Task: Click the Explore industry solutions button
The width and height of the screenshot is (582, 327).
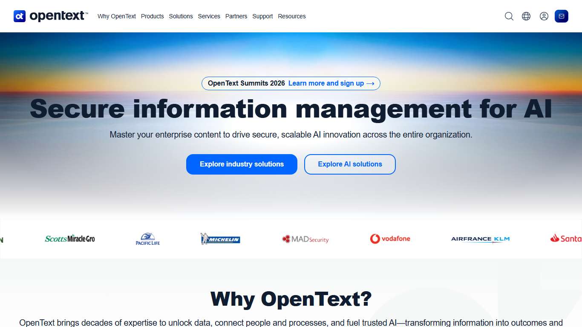Action: tap(241, 164)
